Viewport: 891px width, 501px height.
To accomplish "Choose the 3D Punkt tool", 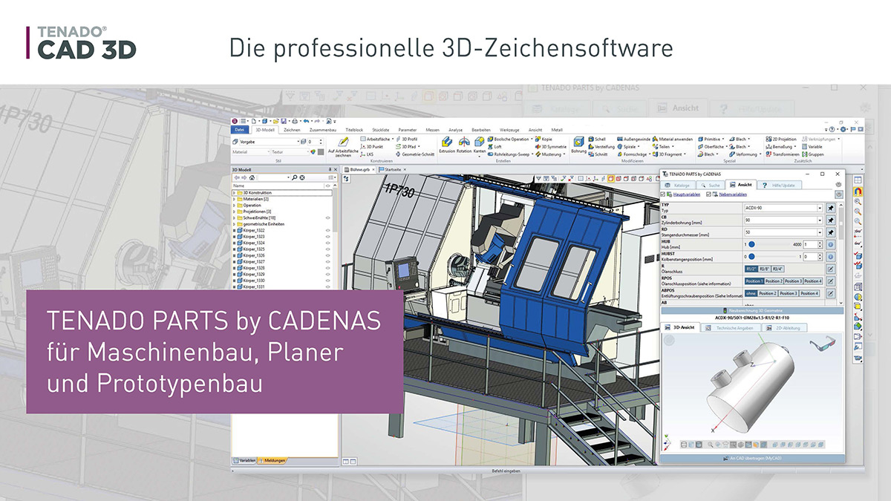I will 372,147.
